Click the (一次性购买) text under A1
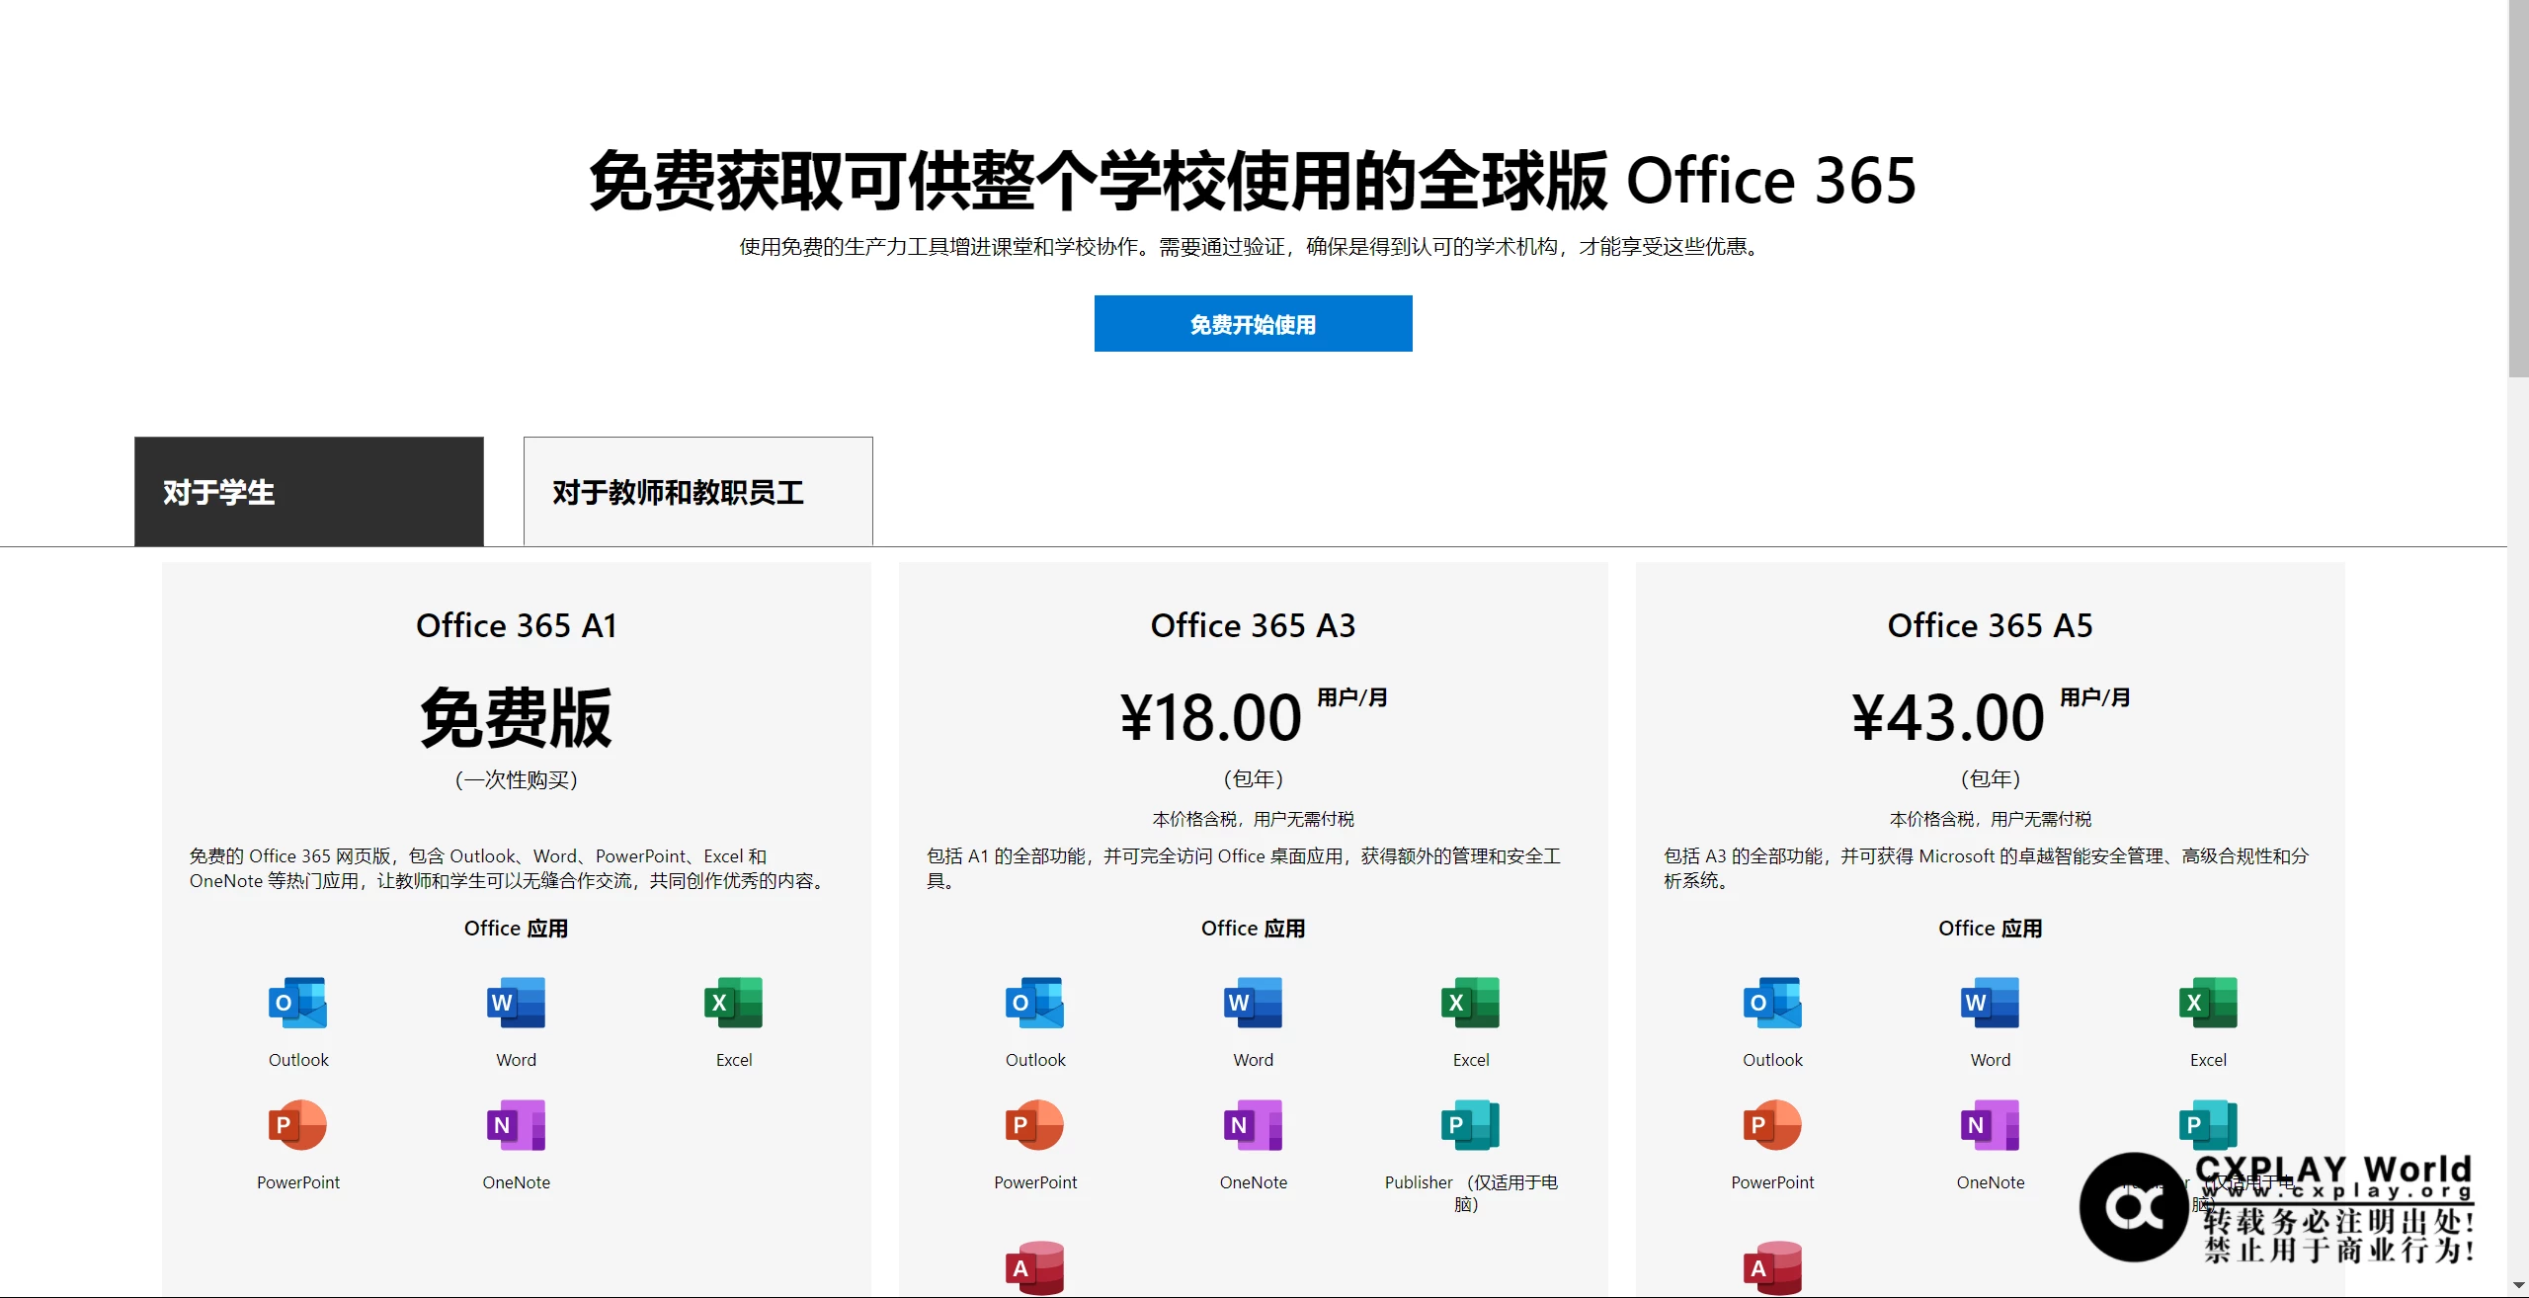 coord(517,780)
